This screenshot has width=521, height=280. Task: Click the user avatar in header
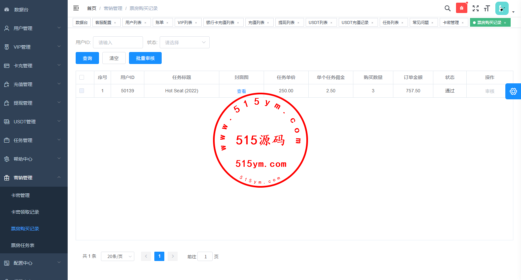(x=502, y=8)
